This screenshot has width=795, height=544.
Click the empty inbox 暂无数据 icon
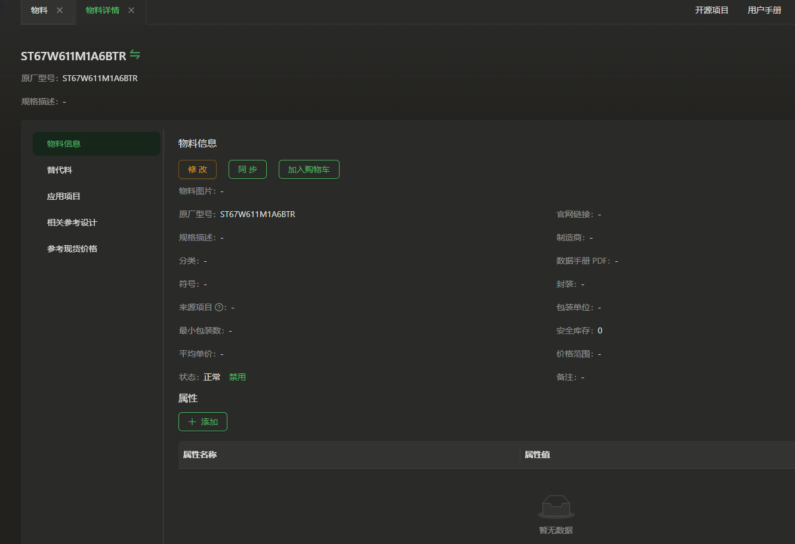click(x=556, y=506)
